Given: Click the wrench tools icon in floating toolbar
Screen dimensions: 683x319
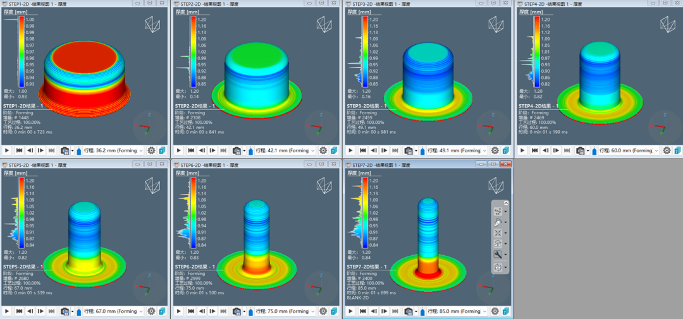Looking at the screenshot, I should (498, 255).
